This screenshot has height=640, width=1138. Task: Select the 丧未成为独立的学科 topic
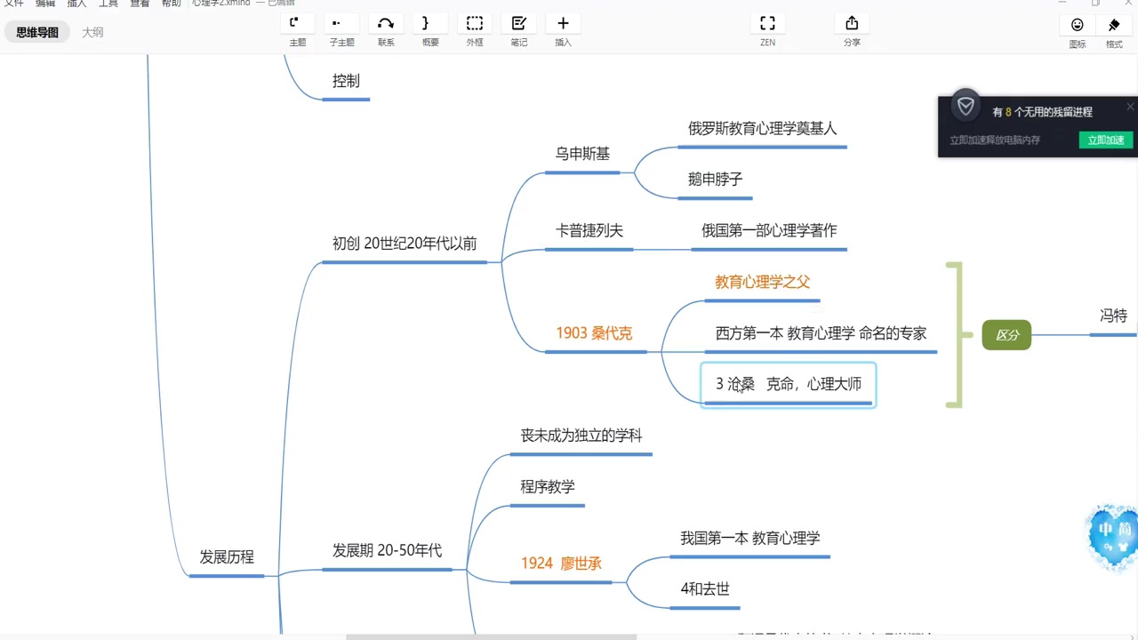point(581,436)
